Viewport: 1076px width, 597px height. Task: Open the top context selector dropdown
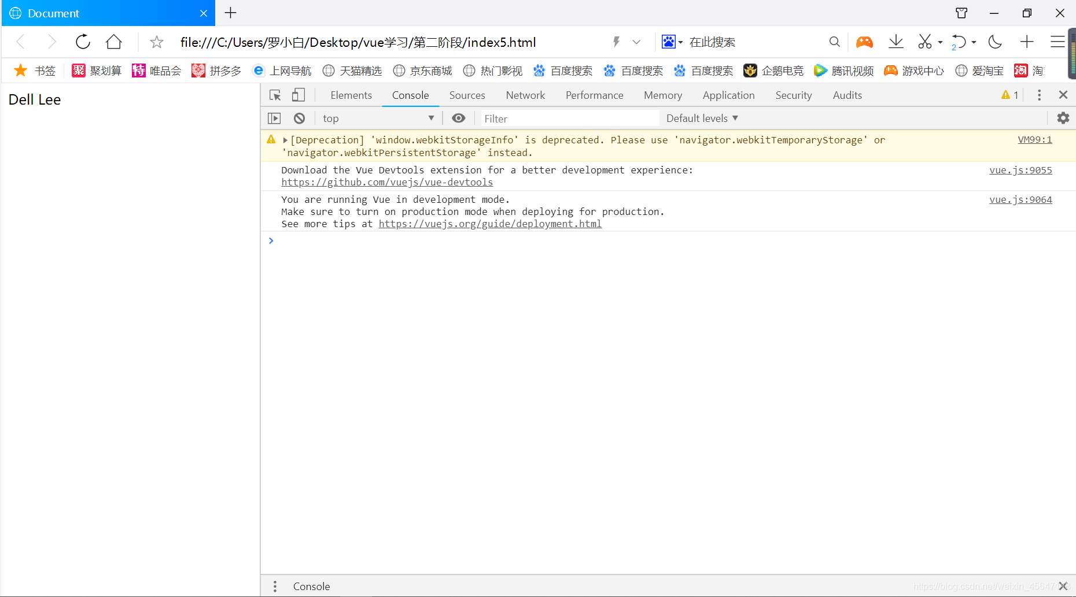tap(378, 118)
